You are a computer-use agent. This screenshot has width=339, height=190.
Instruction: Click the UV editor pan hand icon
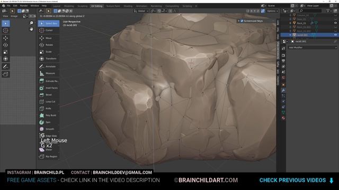pos(32,29)
